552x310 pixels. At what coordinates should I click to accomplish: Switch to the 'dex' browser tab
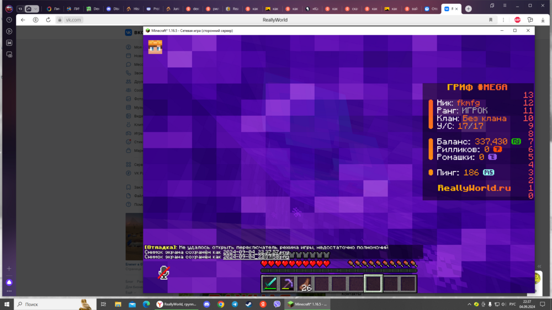193,9
